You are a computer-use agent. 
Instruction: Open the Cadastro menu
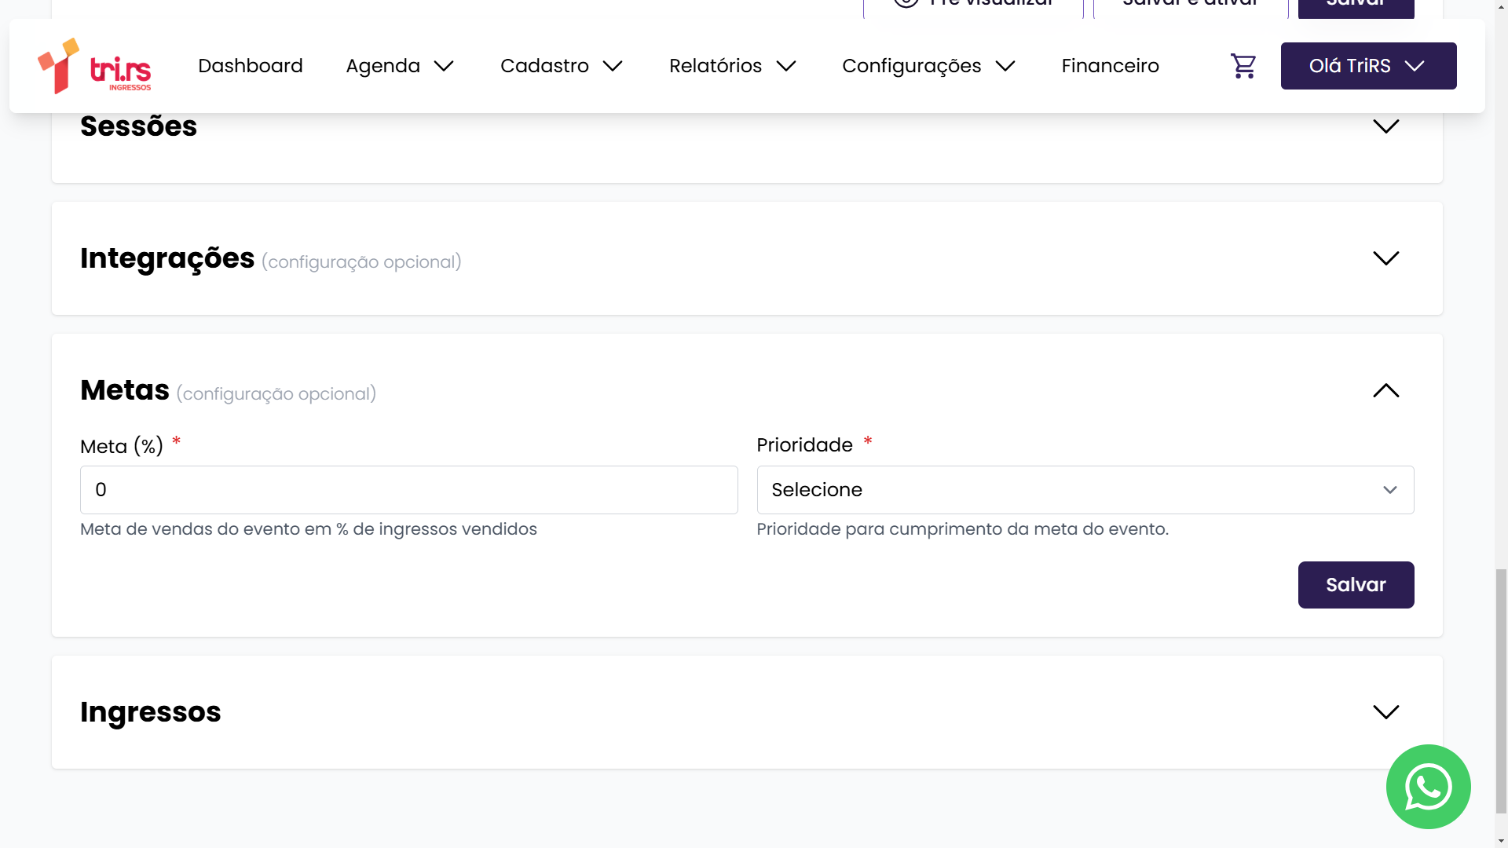561,66
